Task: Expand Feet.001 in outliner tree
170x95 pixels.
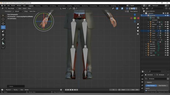Action: click(146, 44)
